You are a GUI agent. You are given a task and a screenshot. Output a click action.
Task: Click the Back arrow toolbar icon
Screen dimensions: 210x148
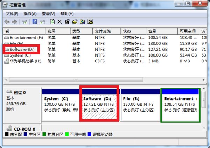[7, 22]
